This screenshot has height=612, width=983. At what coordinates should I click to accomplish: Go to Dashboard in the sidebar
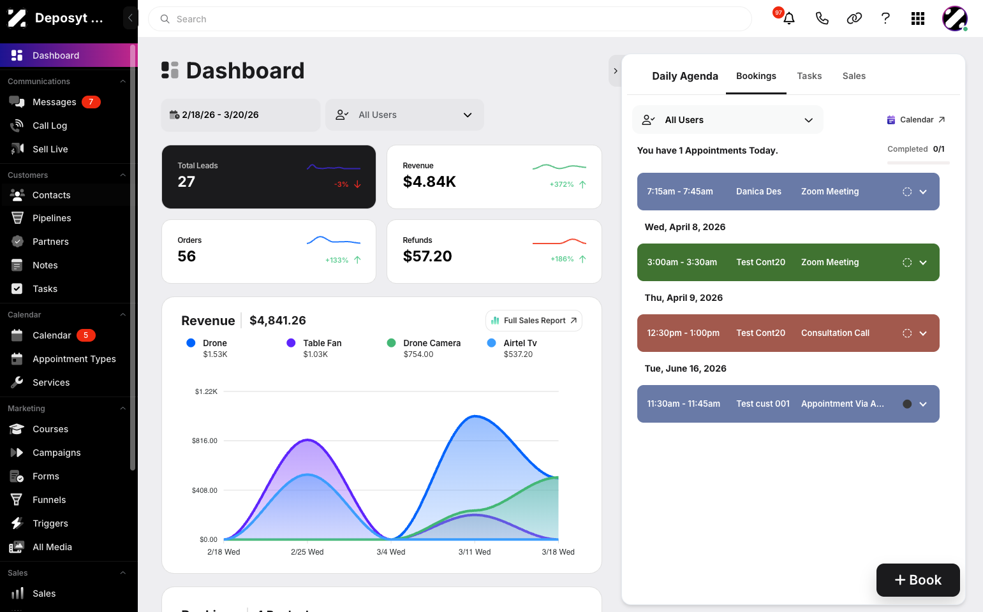coord(65,55)
